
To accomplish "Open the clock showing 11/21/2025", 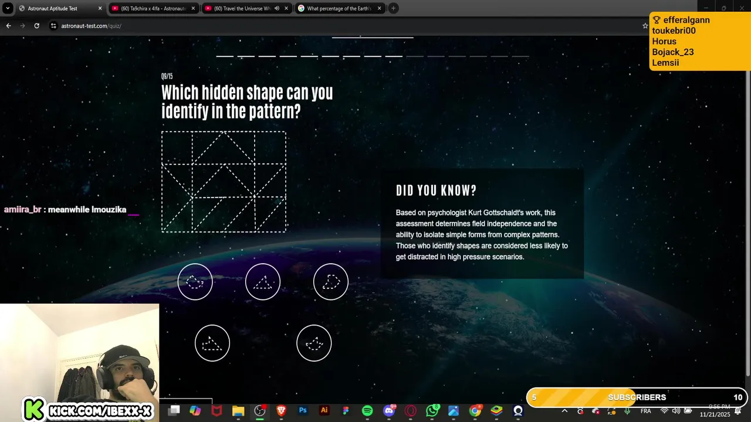I will [715, 411].
